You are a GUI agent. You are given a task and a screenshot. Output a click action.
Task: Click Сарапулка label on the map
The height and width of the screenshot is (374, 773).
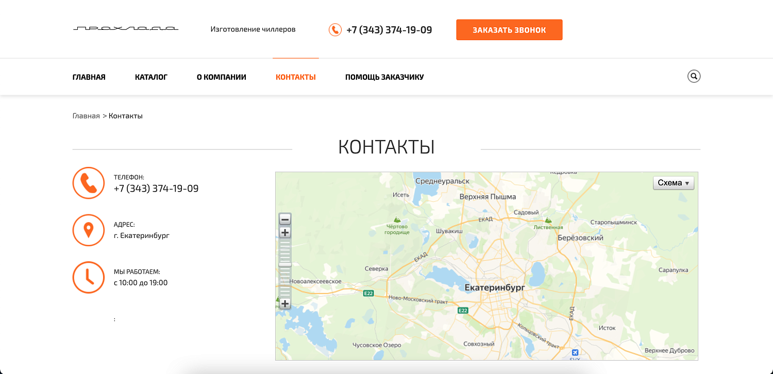(x=674, y=270)
